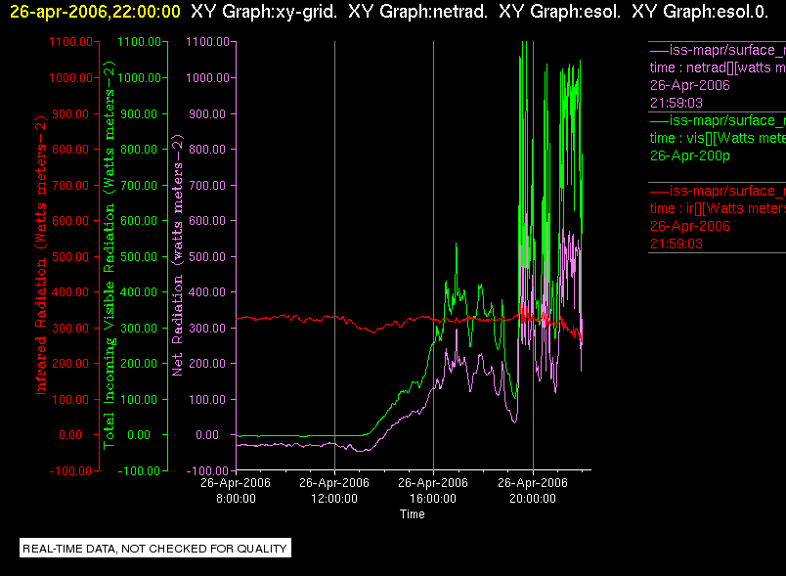Click the Time x-axis label
Screen dimensions: 786x576
click(412, 514)
